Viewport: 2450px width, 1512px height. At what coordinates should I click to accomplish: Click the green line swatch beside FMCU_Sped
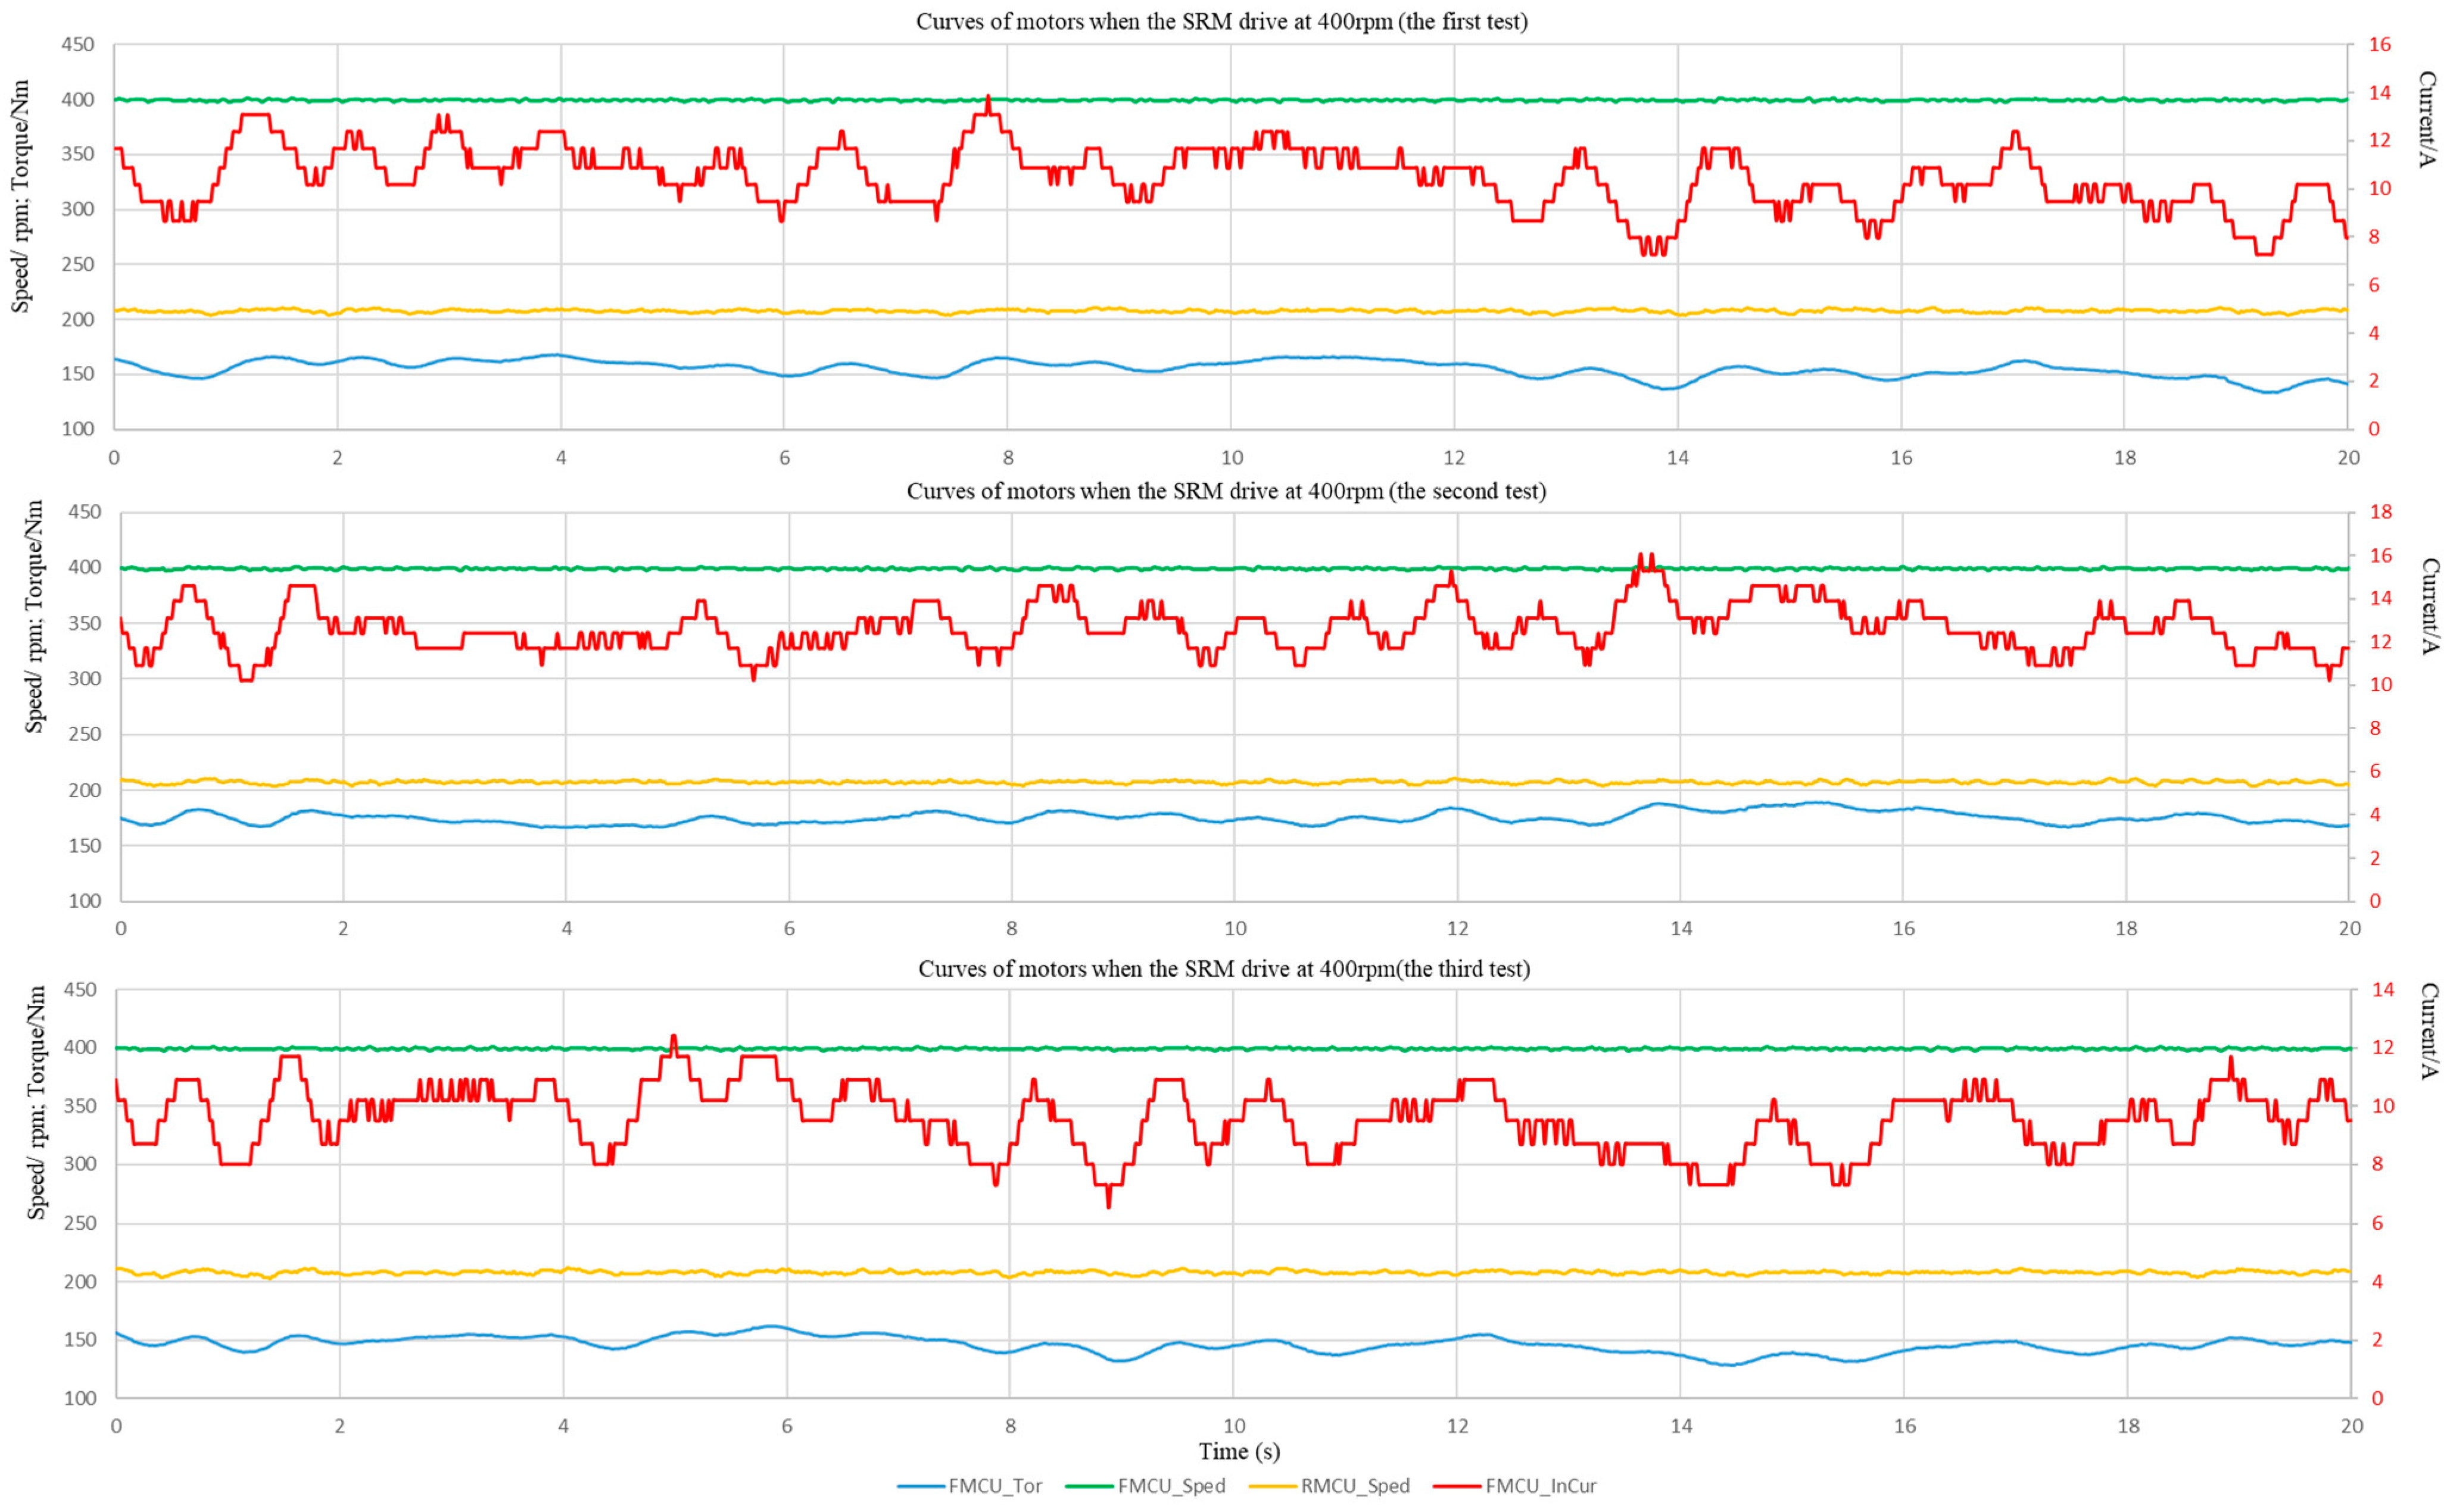coord(1089,1487)
